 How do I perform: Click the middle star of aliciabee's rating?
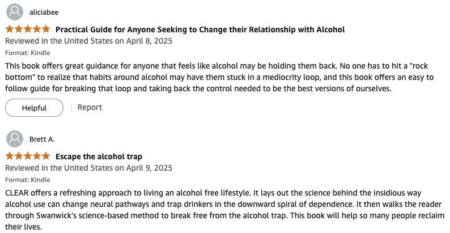pyautogui.click(x=28, y=29)
